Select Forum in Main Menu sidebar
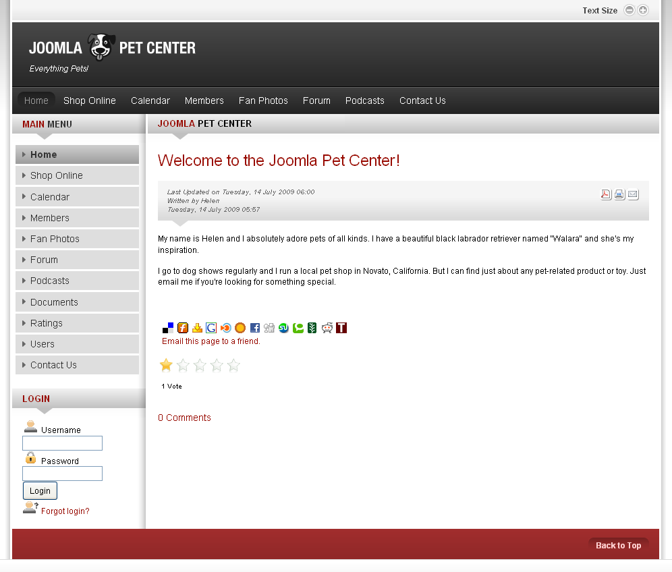 77,260
